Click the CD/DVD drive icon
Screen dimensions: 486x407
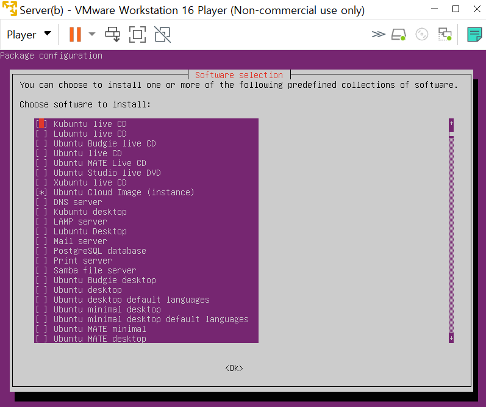422,34
